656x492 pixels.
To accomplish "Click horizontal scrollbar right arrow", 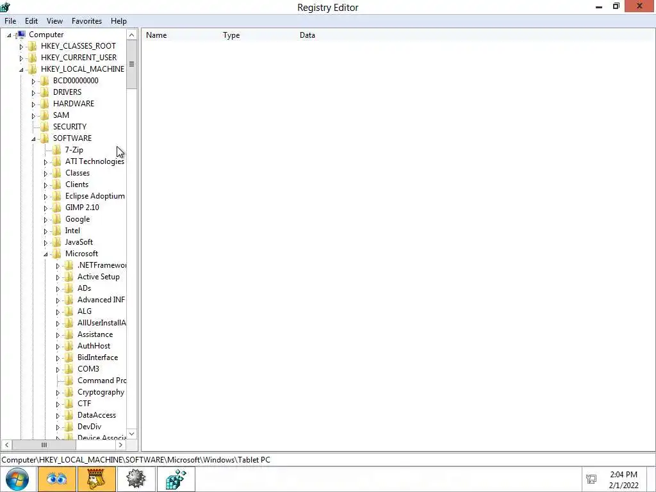I will [120, 445].
